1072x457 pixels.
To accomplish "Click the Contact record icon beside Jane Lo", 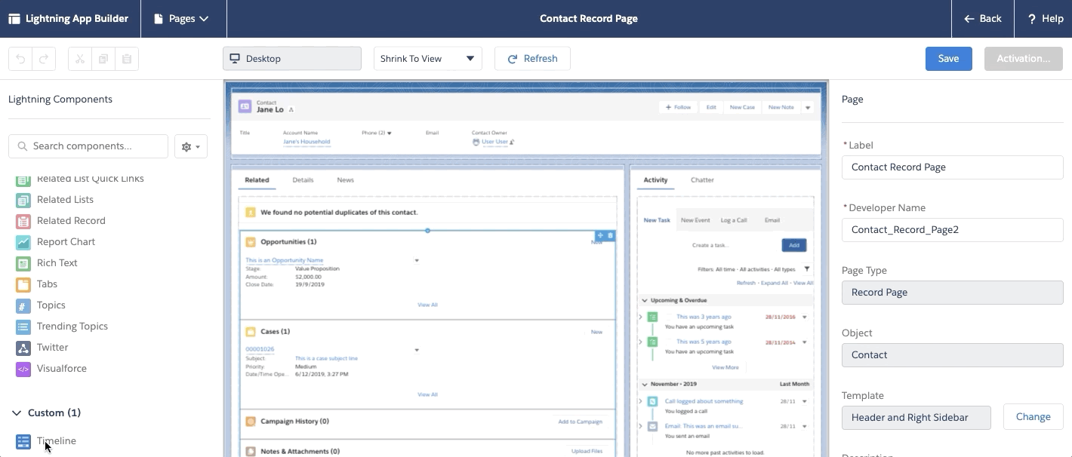I will 245,106.
